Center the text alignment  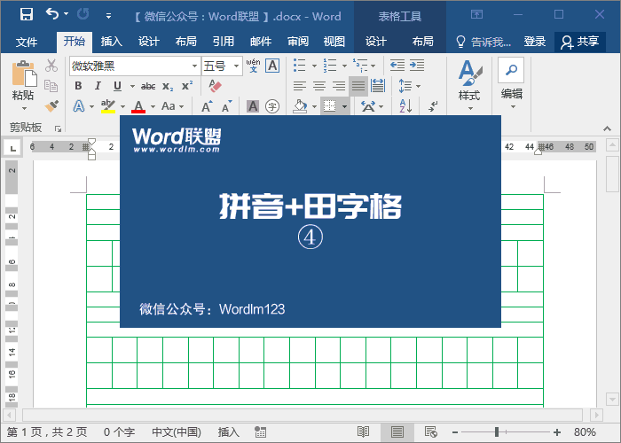coord(319,86)
